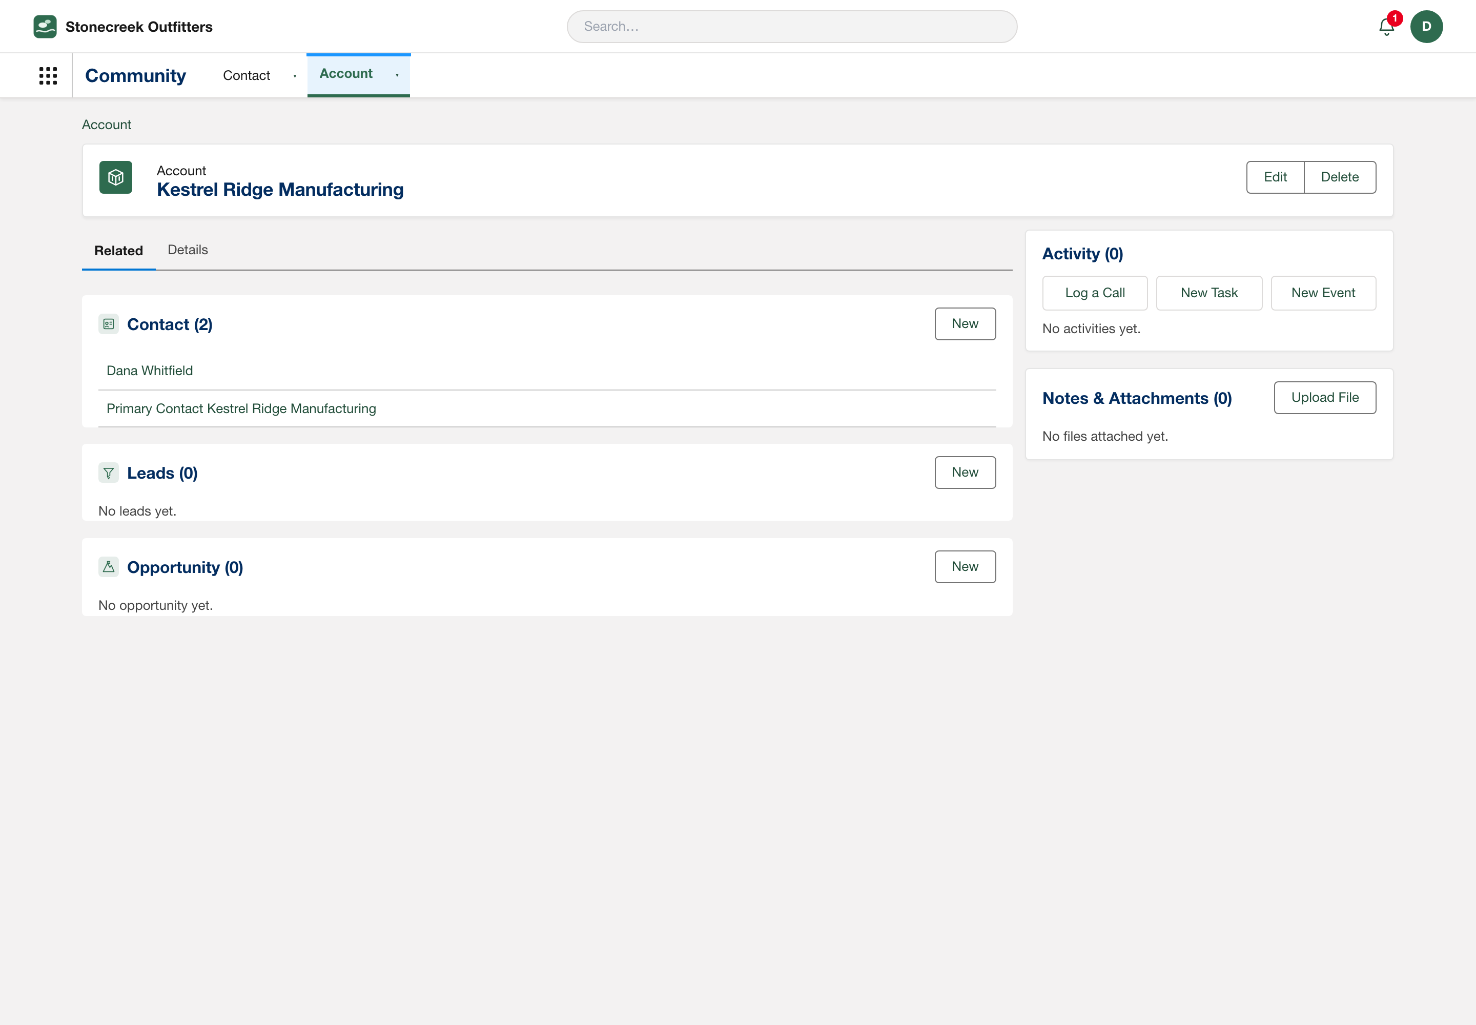Click the Stonecreek Outfitters logo icon

[x=45, y=26]
